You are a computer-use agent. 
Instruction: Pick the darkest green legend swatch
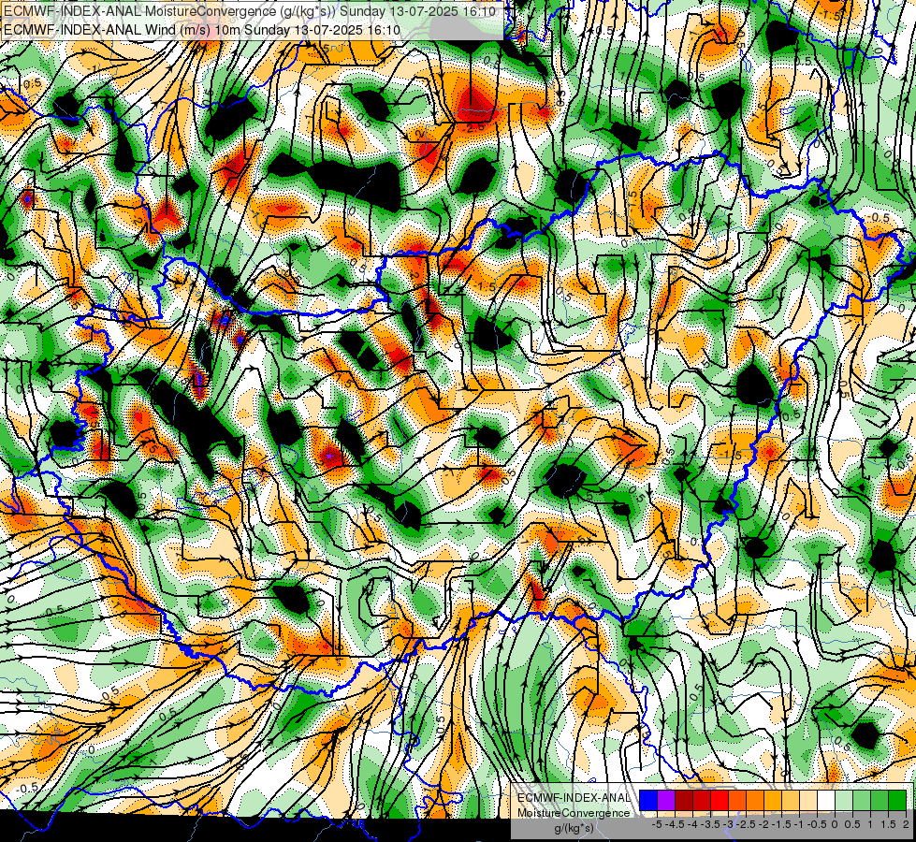[x=897, y=800]
